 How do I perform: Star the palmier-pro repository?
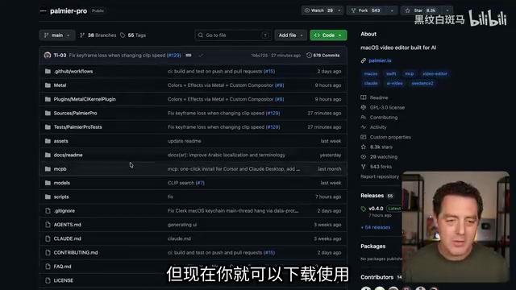pyautogui.click(x=421, y=10)
